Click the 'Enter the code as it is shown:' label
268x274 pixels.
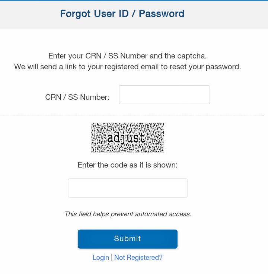point(128,165)
